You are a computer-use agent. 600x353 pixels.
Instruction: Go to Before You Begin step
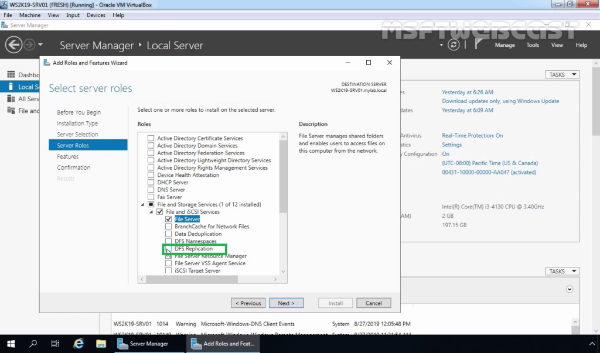point(79,112)
